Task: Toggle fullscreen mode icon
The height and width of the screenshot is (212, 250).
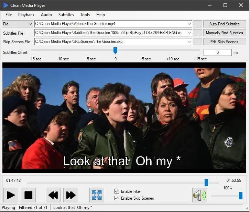Action: coord(97,195)
